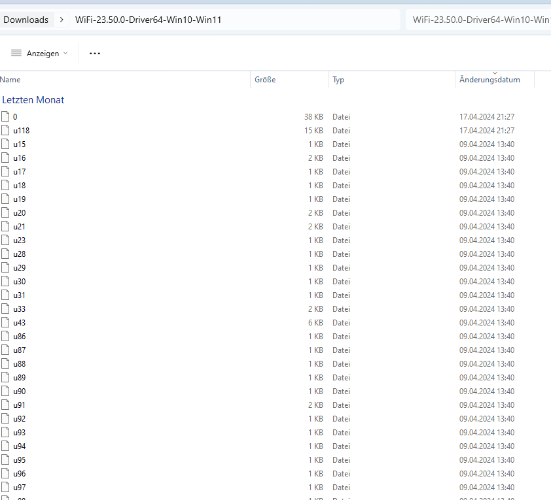This screenshot has height=500, width=551.
Task: Select the file name u95
Action: pos(20,459)
